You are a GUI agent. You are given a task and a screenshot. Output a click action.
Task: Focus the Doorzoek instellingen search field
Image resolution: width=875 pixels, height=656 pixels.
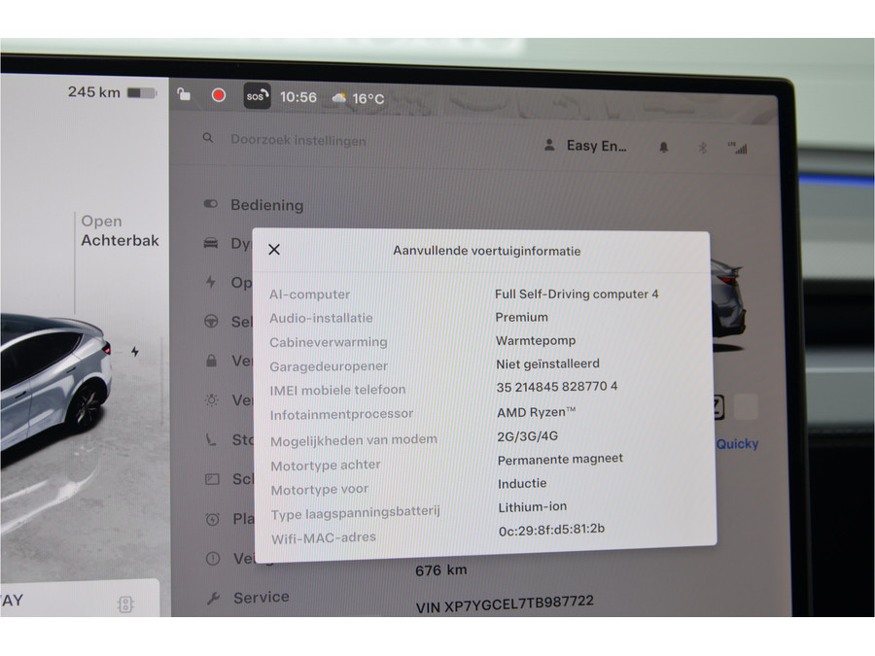298,140
